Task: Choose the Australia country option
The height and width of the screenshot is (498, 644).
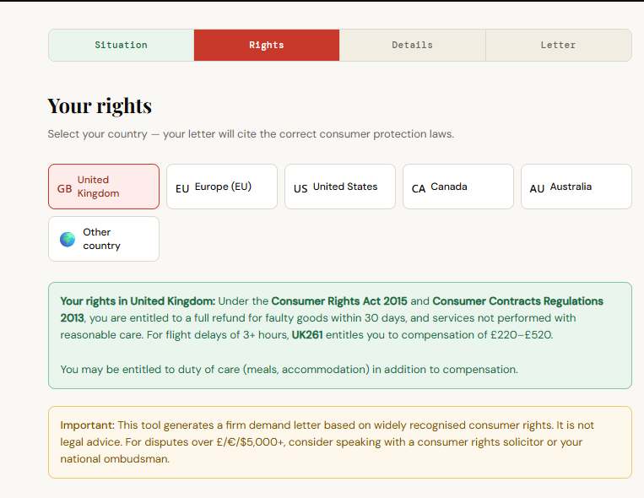Action: (x=576, y=187)
